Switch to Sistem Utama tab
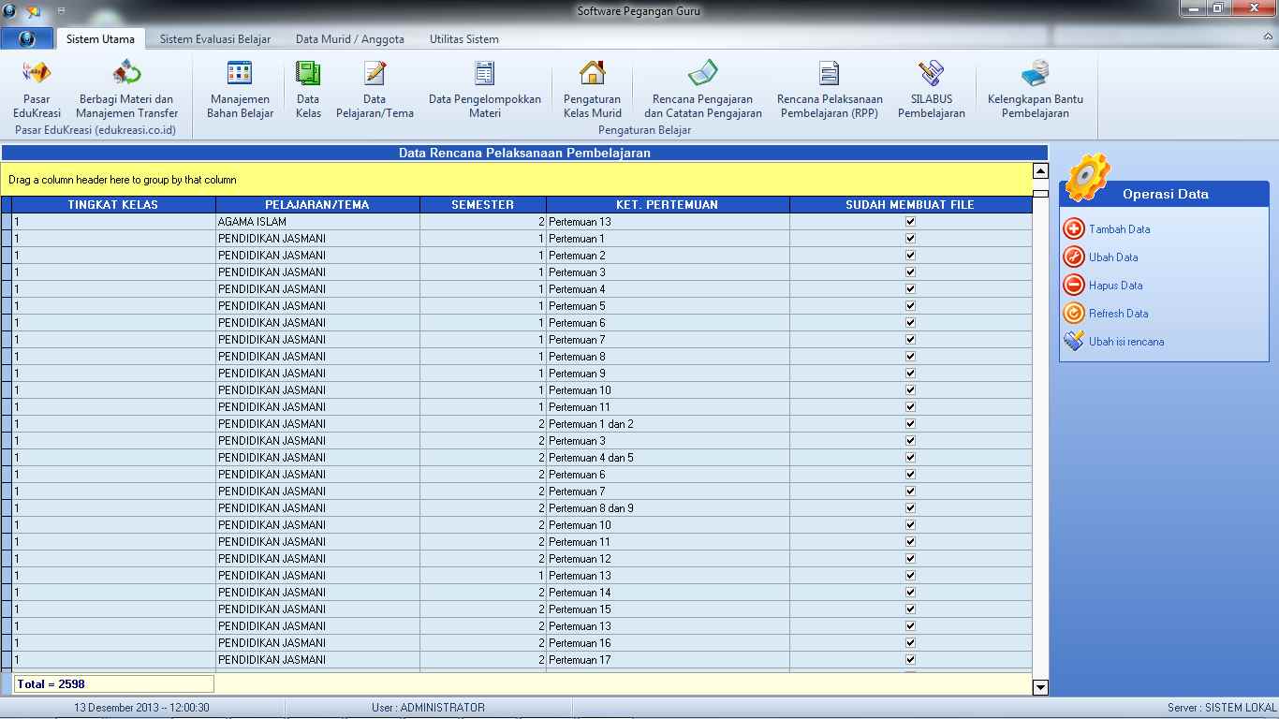This screenshot has width=1279, height=719. [x=100, y=39]
